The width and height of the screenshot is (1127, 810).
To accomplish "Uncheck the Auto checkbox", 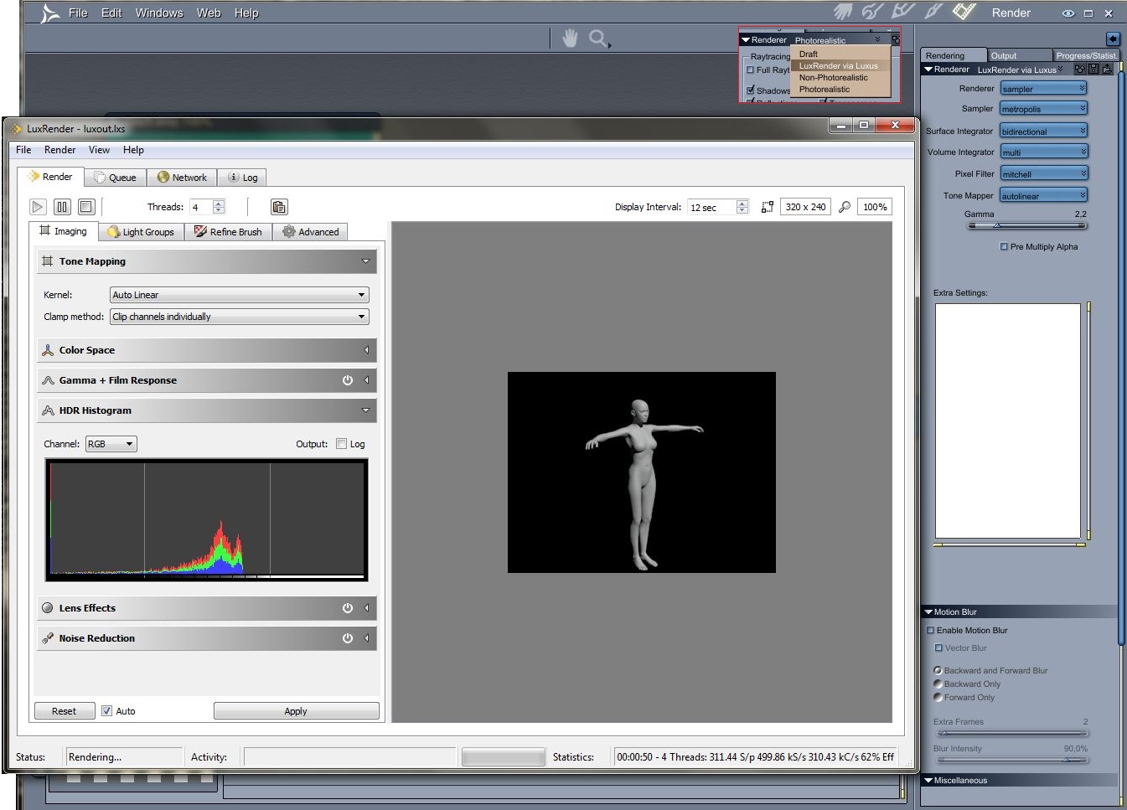I will 106,711.
